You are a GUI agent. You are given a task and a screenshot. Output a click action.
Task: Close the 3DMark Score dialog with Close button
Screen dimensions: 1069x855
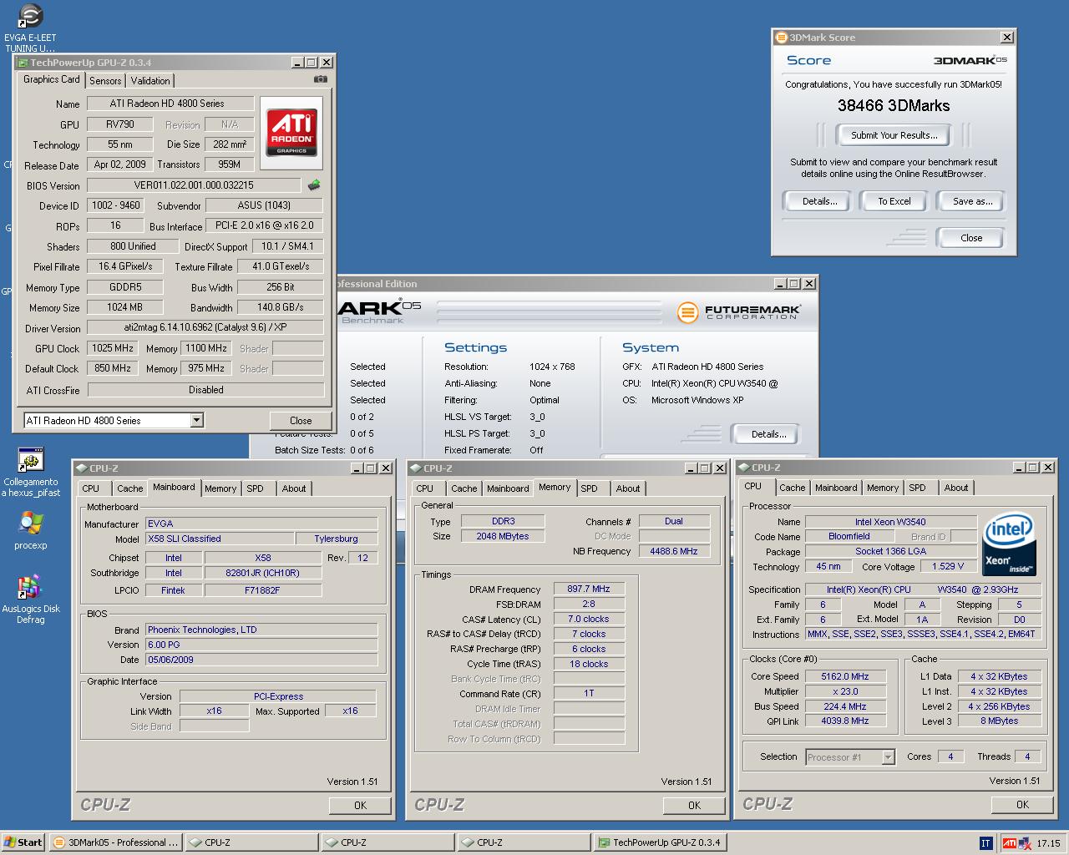[x=971, y=238]
